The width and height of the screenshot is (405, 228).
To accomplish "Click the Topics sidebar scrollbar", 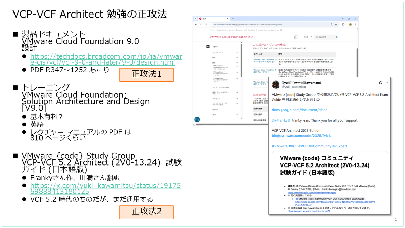I will pos(241,60).
